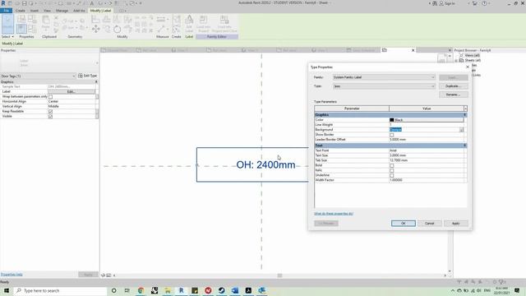The width and height of the screenshot is (526, 296).
Task: Open the Background value dropdown arrow
Action: click(462, 130)
